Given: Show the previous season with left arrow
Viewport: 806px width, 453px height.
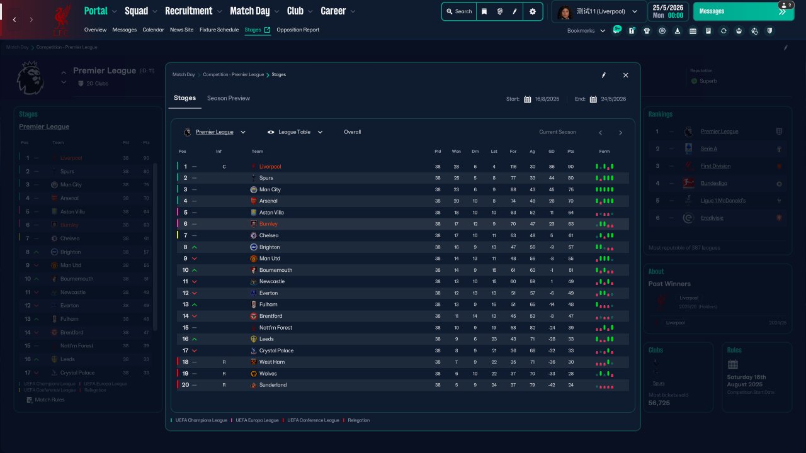Looking at the screenshot, I should click(601, 133).
